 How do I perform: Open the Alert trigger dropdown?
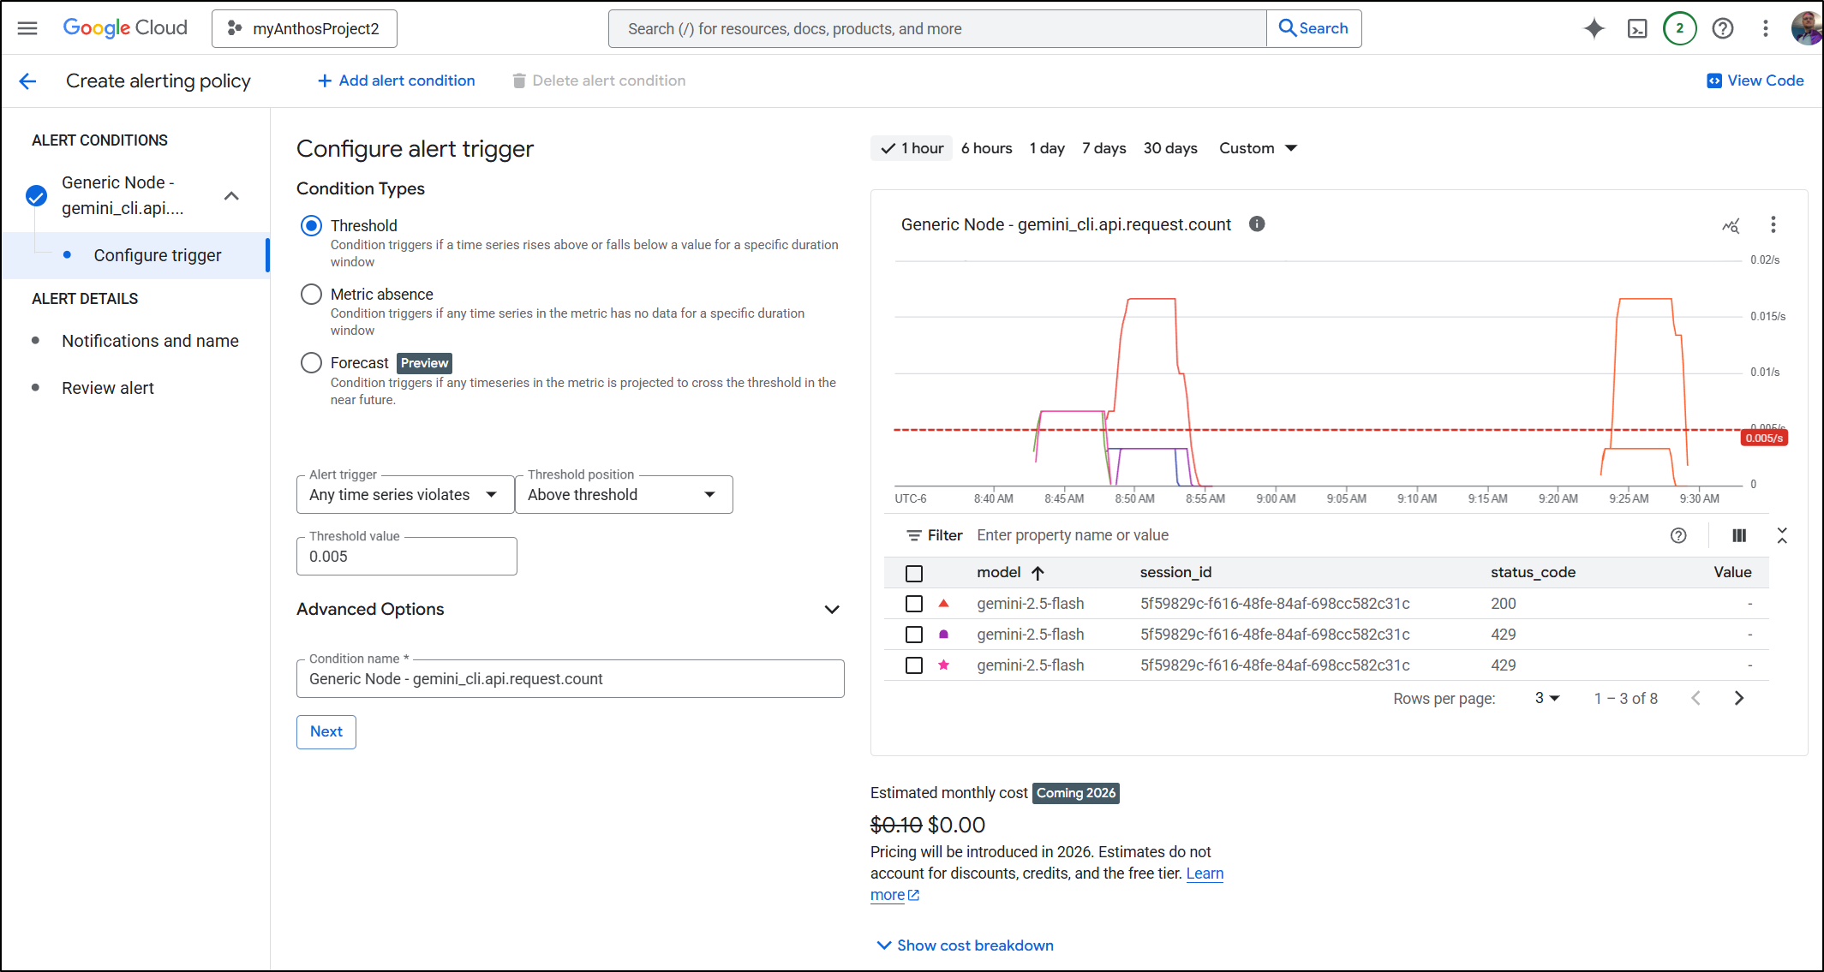(404, 495)
